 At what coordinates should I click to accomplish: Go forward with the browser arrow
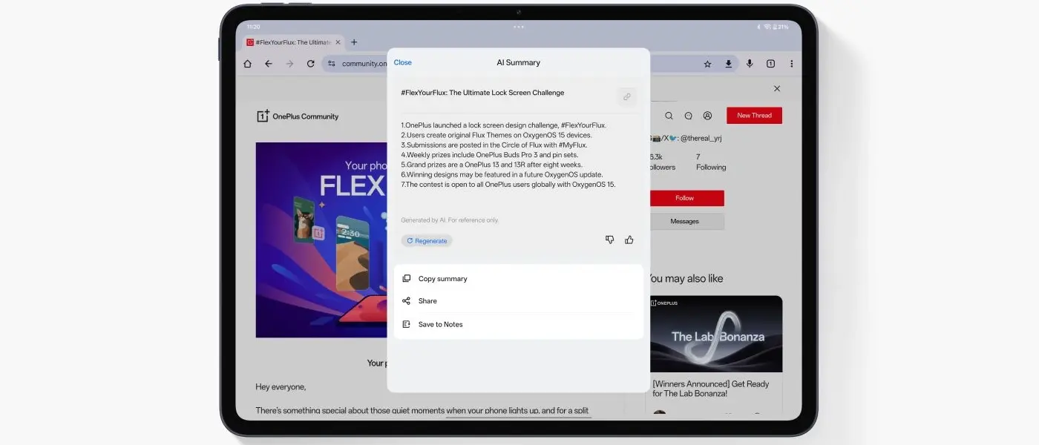coord(289,64)
